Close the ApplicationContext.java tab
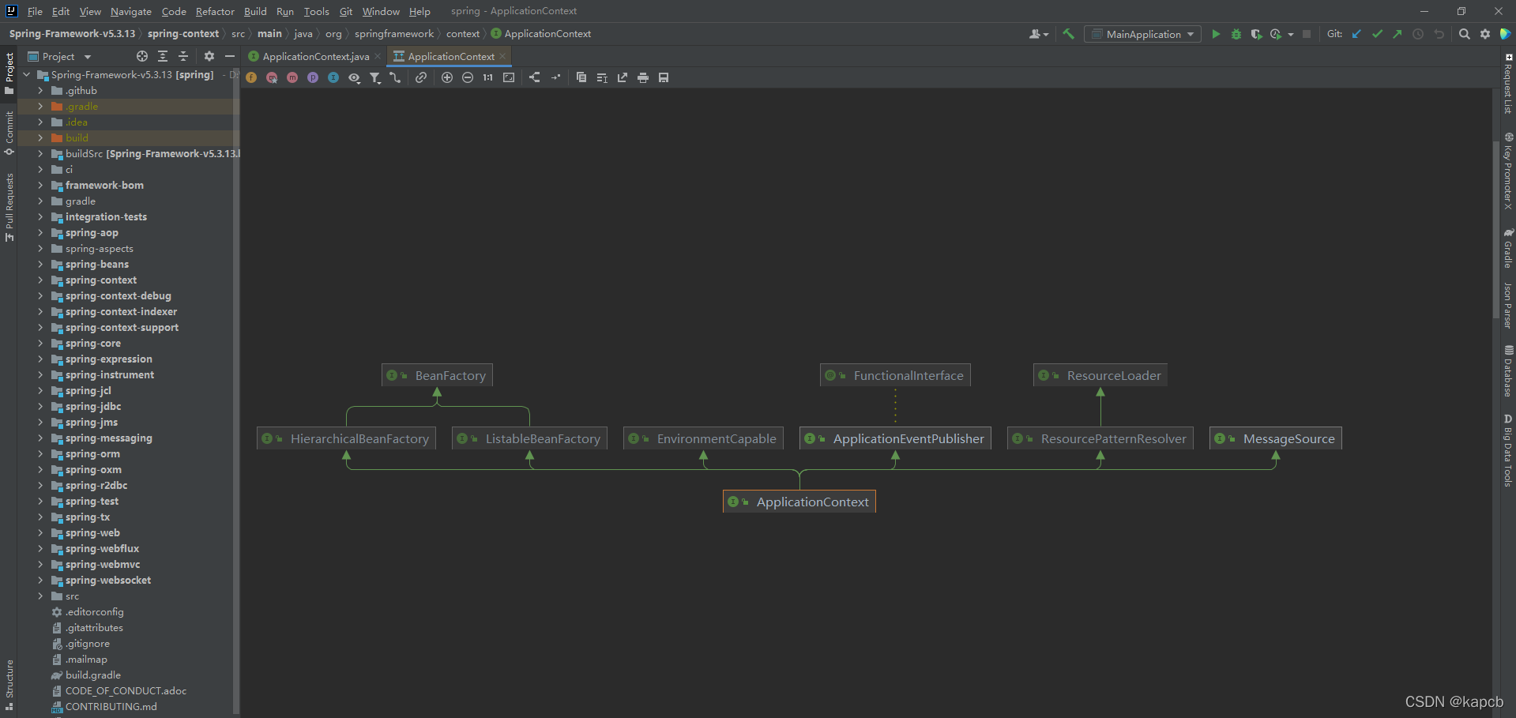Viewport: 1516px width, 718px height. point(378,56)
